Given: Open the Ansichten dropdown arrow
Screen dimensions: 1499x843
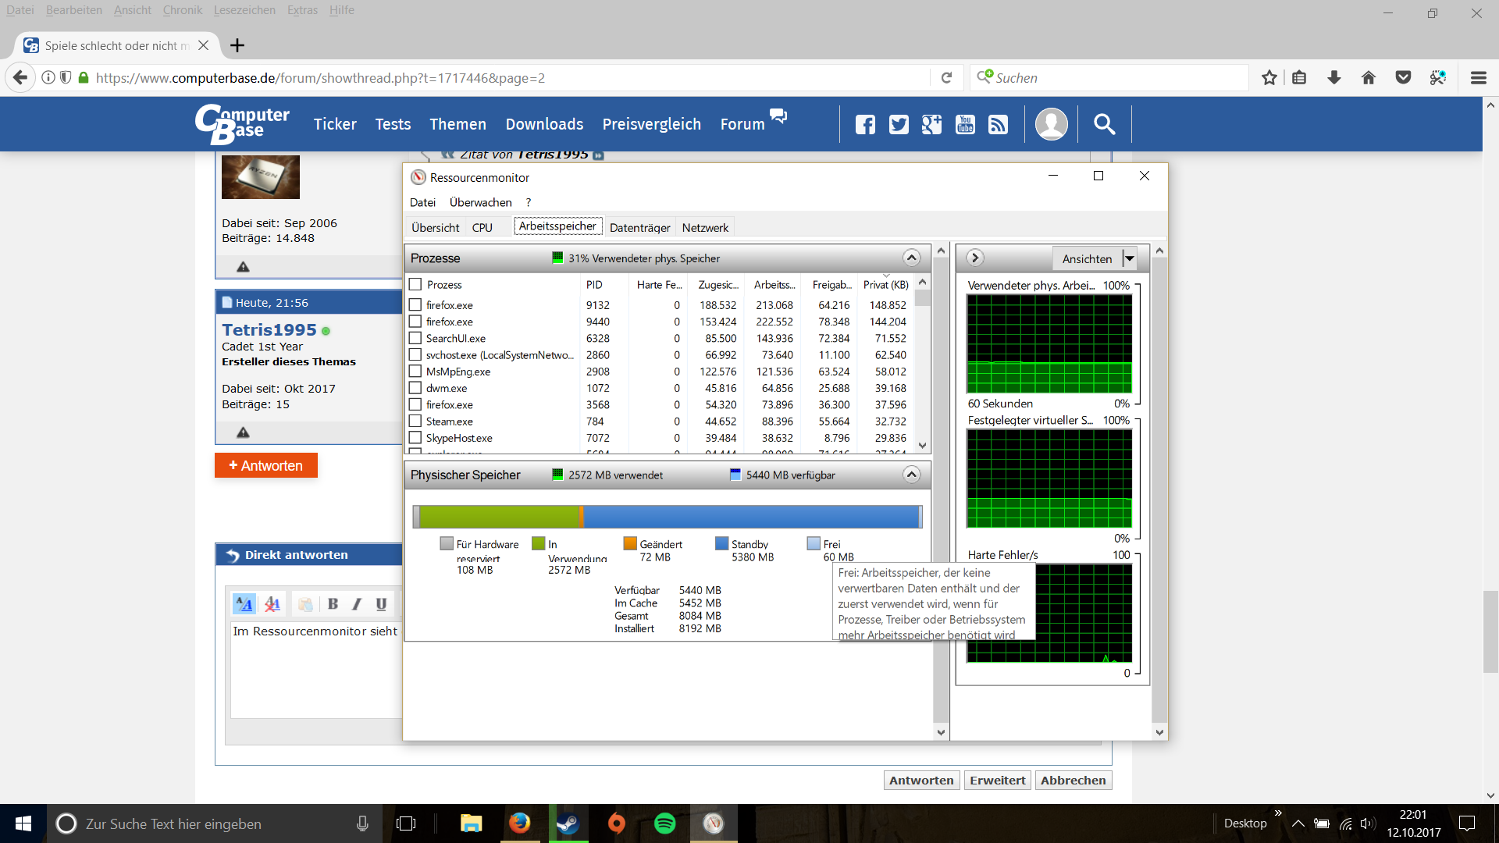Looking at the screenshot, I should [x=1129, y=258].
